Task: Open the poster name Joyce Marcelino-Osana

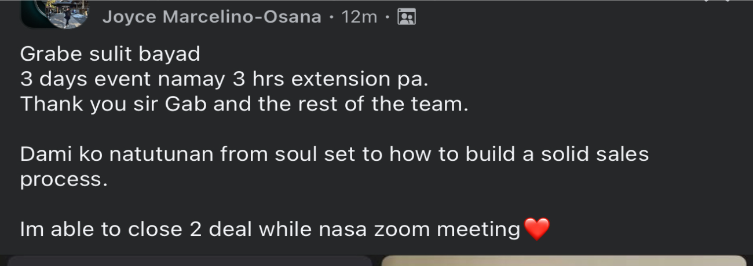Action: (211, 17)
